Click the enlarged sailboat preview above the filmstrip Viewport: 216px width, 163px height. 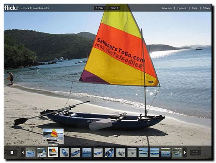coord(53,136)
